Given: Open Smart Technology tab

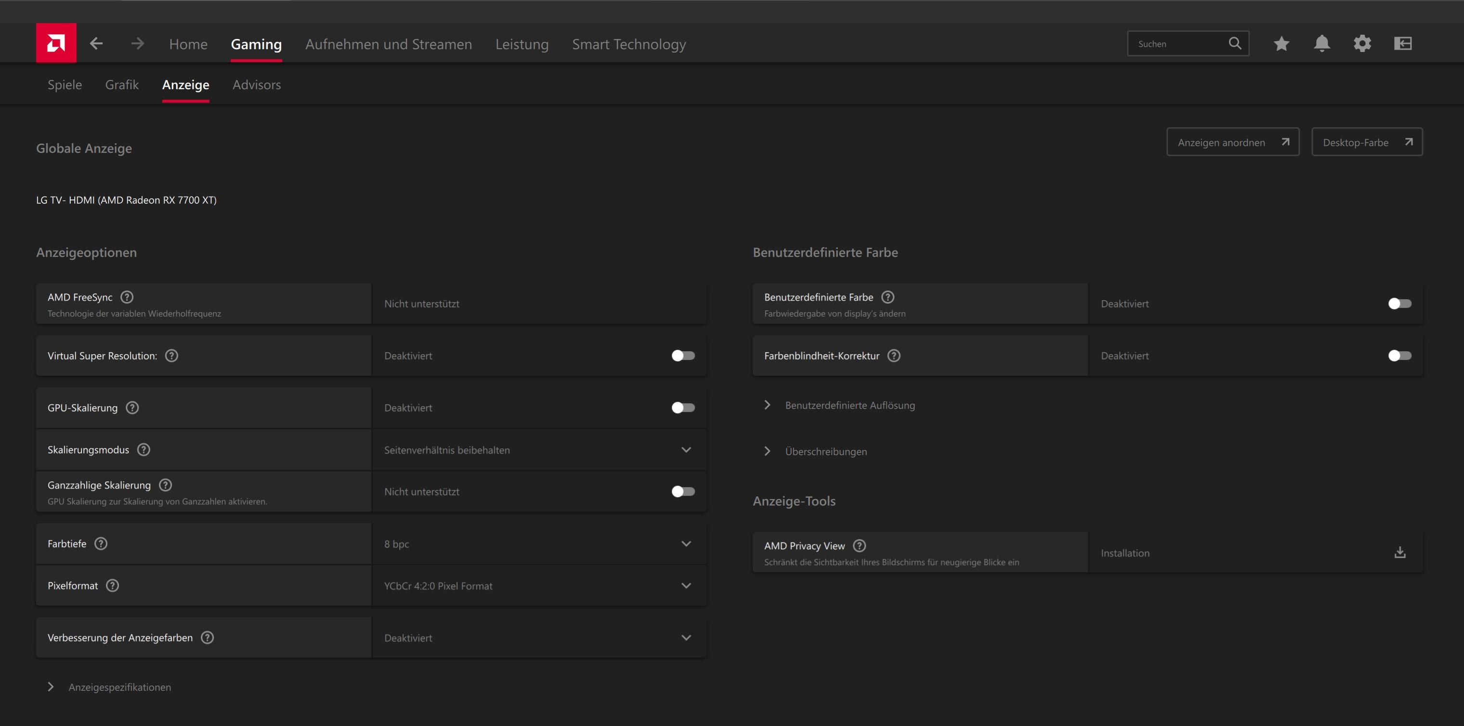Looking at the screenshot, I should 629,44.
